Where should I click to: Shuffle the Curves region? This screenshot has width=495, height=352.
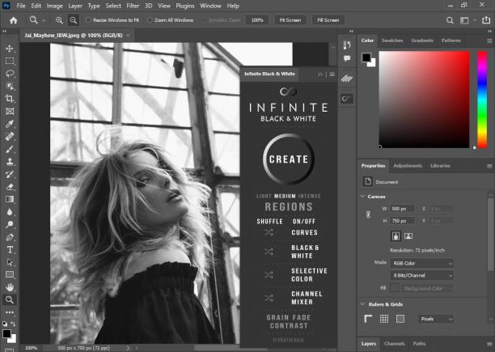(x=269, y=233)
